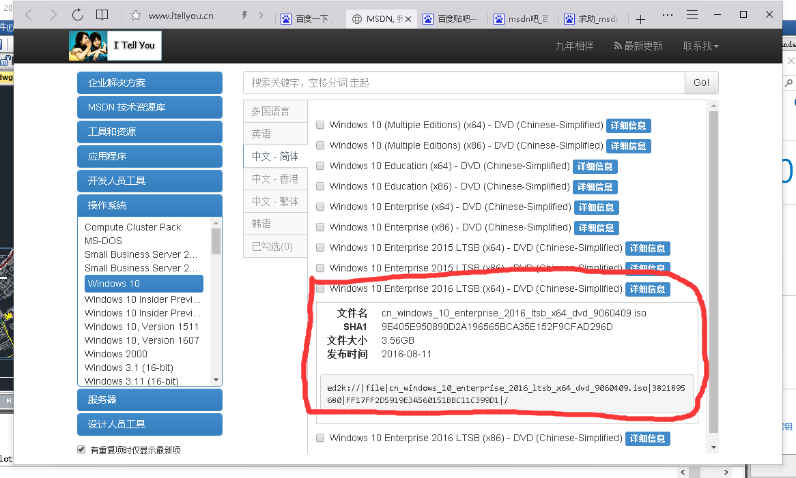Reload the page with the refresh icon
This screenshot has width=796, height=478.
pyautogui.click(x=77, y=15)
